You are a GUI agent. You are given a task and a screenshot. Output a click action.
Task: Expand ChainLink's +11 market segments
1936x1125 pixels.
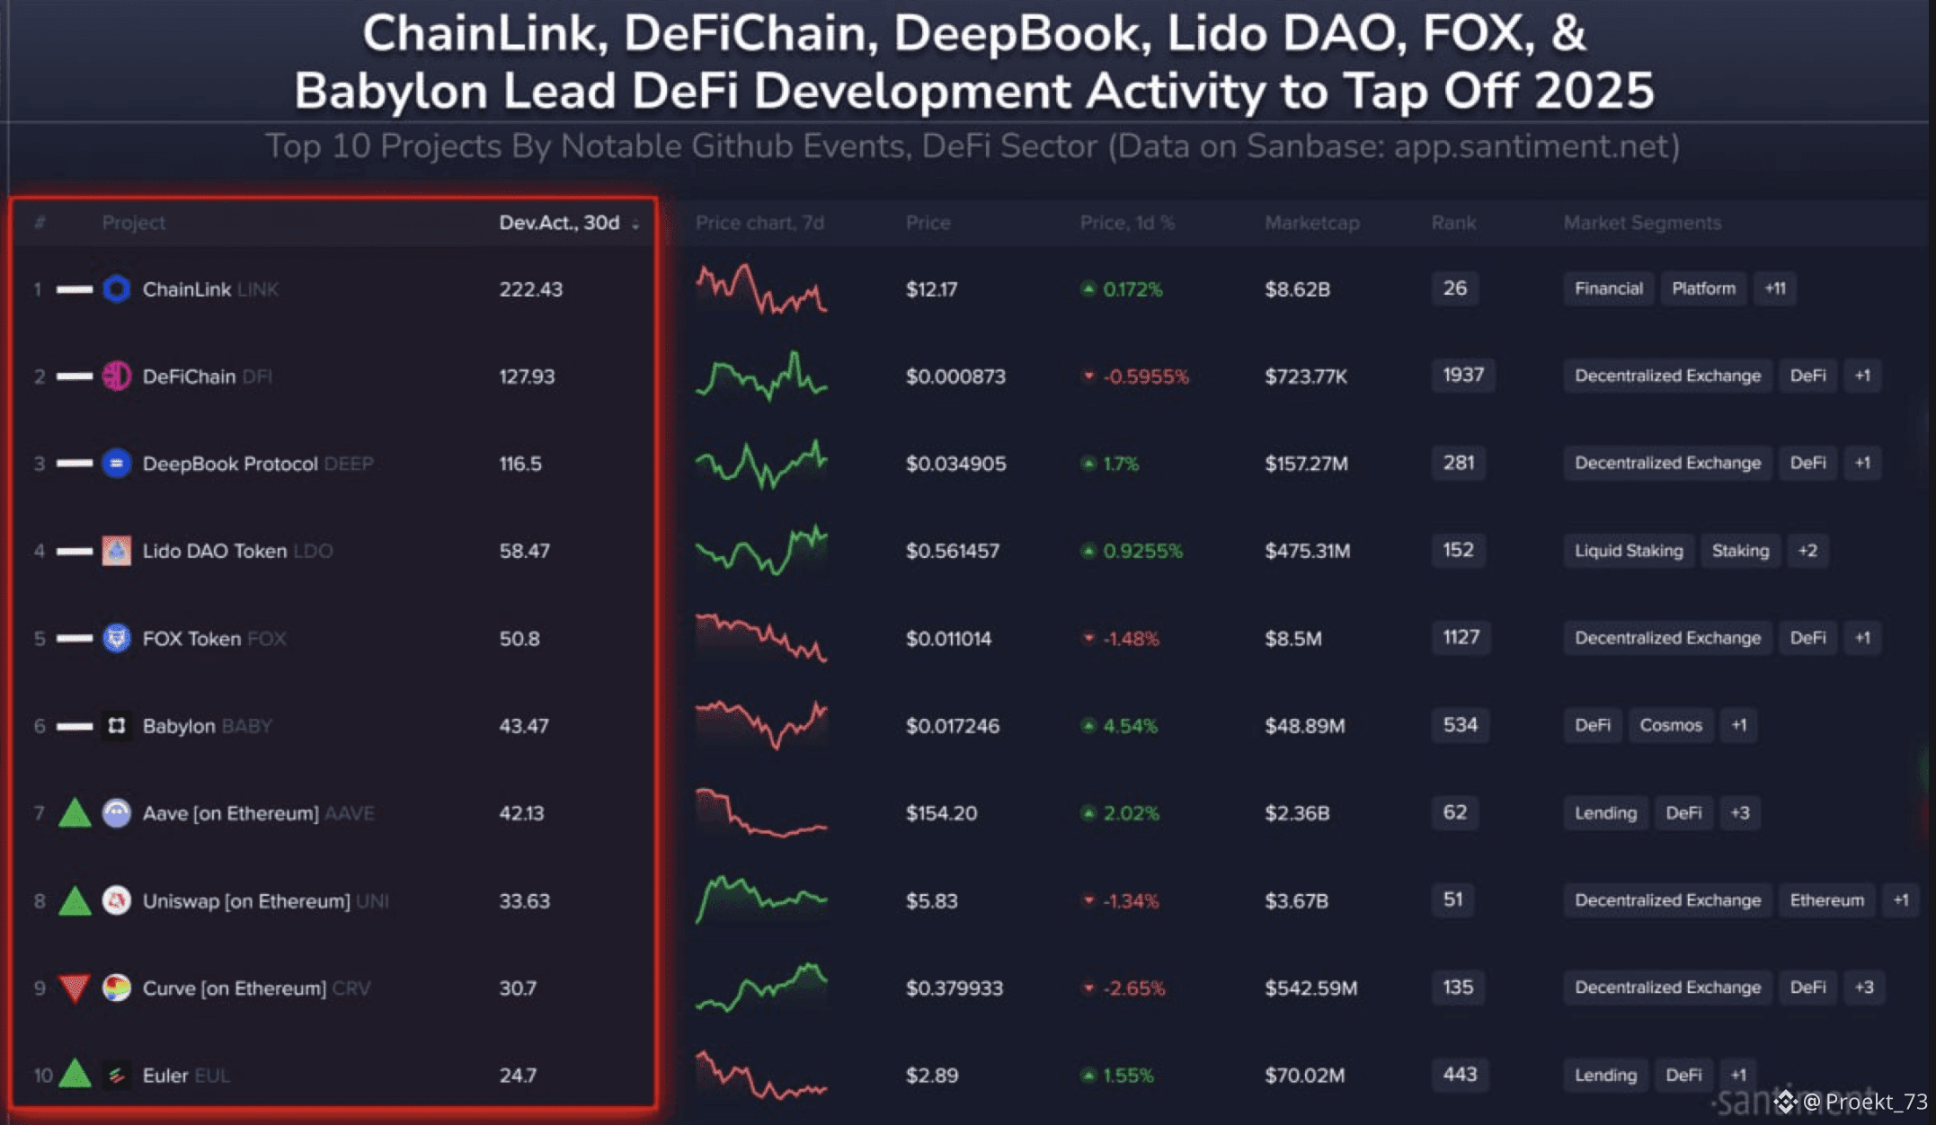click(1774, 288)
